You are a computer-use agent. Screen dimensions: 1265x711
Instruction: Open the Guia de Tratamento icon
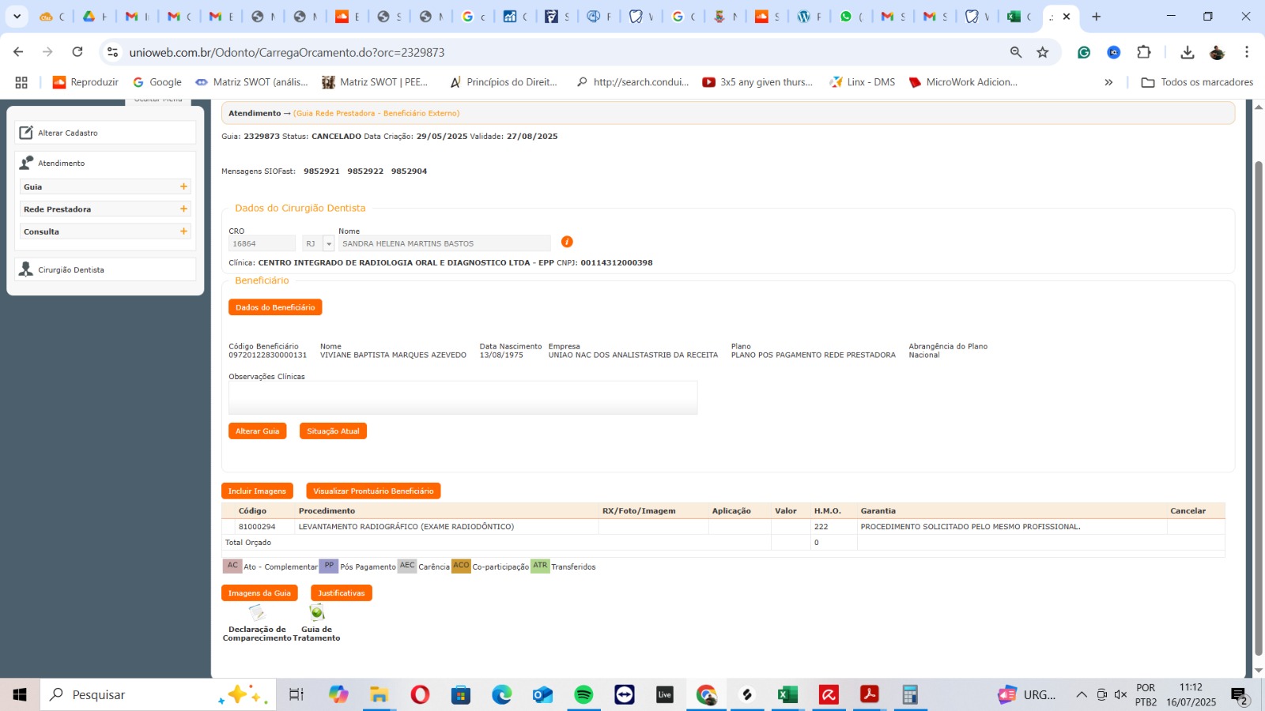(317, 613)
